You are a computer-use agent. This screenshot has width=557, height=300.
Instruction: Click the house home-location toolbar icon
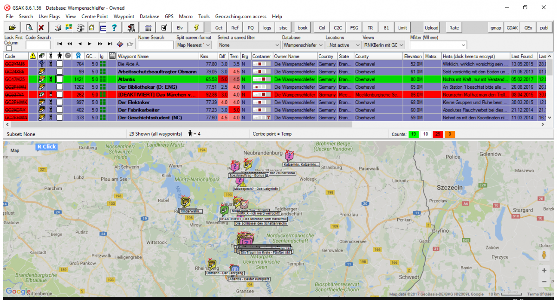pyautogui.click(x=91, y=28)
